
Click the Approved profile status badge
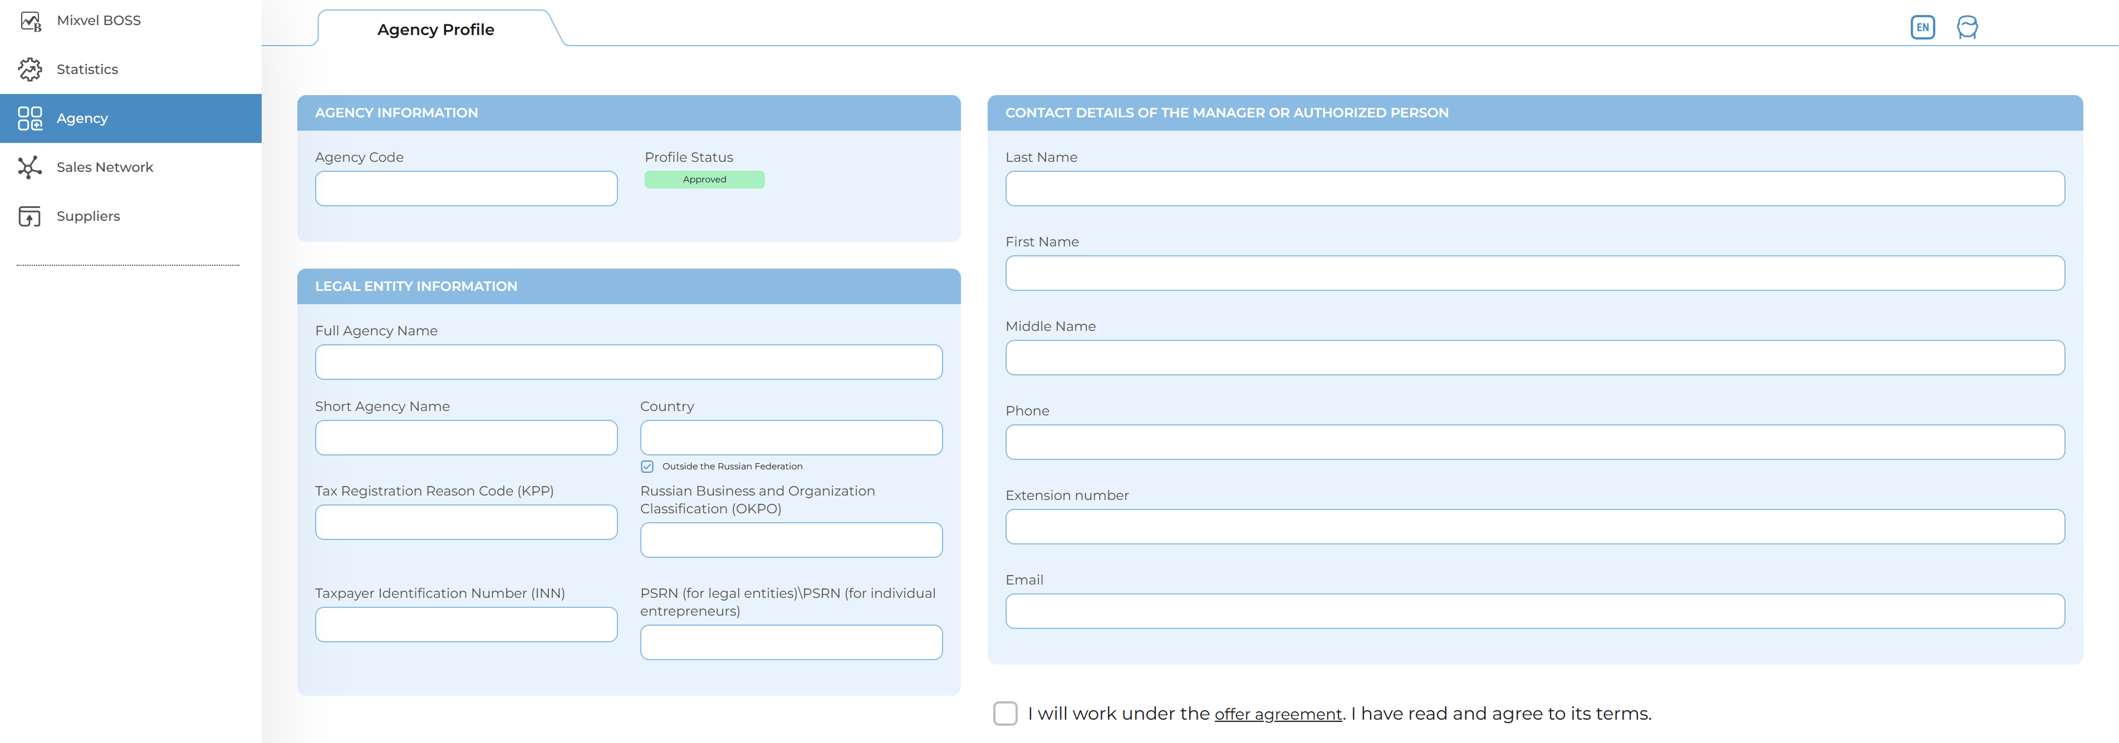(704, 180)
